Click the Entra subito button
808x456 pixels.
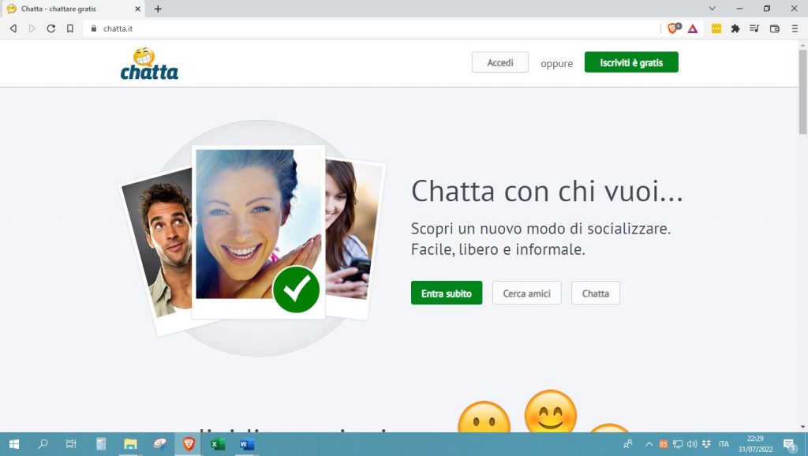(446, 293)
